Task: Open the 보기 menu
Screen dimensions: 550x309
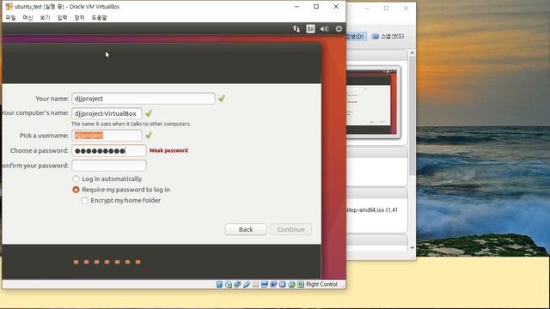Action: [45, 17]
